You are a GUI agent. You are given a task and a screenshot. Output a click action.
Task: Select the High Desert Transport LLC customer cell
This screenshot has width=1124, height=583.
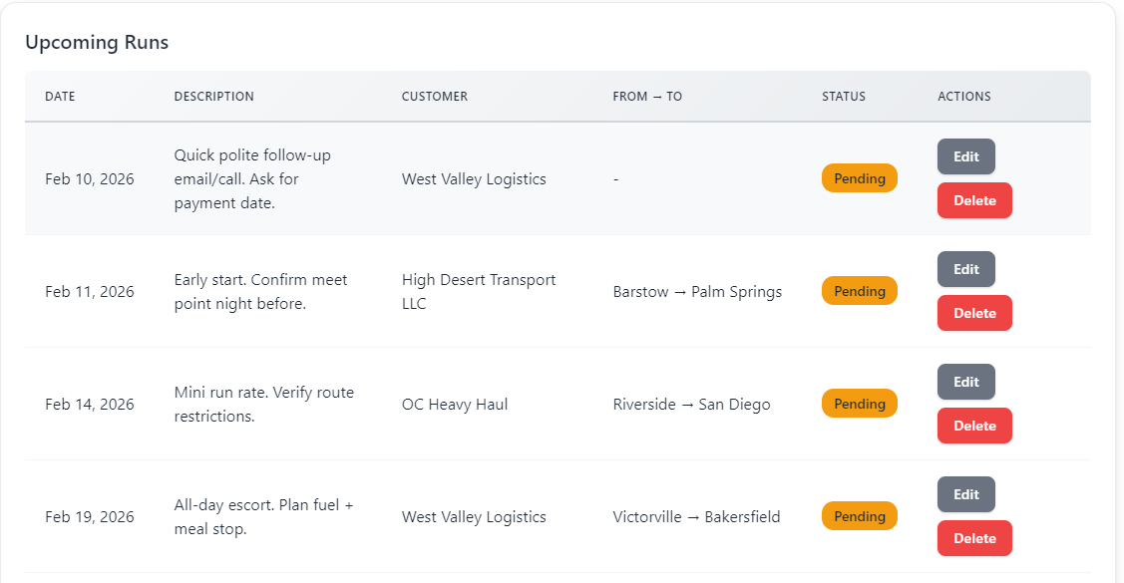pyautogui.click(x=479, y=291)
